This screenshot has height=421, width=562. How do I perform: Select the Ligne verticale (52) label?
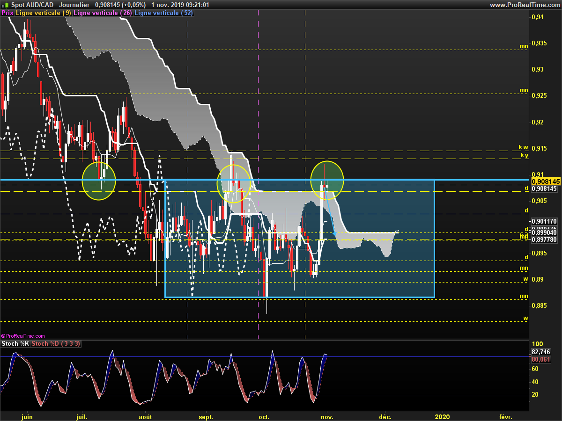[163, 13]
